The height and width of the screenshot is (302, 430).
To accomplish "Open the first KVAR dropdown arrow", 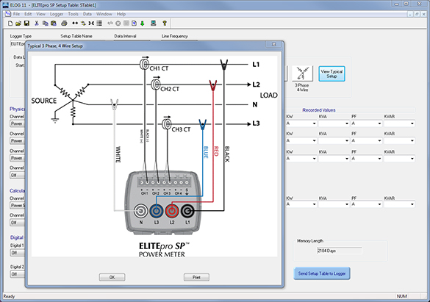I will click(412, 123).
